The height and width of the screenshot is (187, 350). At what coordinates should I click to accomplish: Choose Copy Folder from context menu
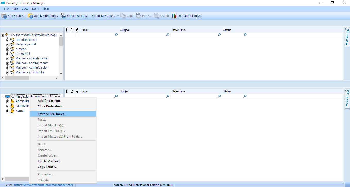click(63, 167)
